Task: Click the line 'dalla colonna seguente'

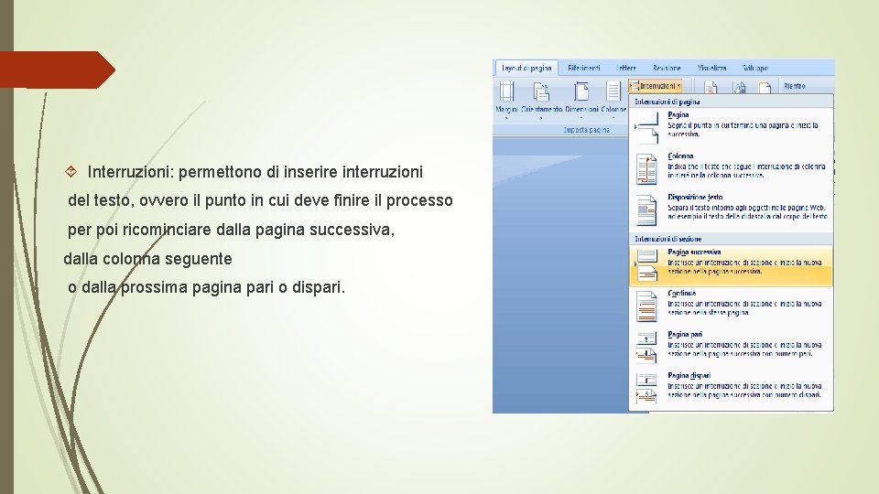Action: pyautogui.click(x=147, y=259)
